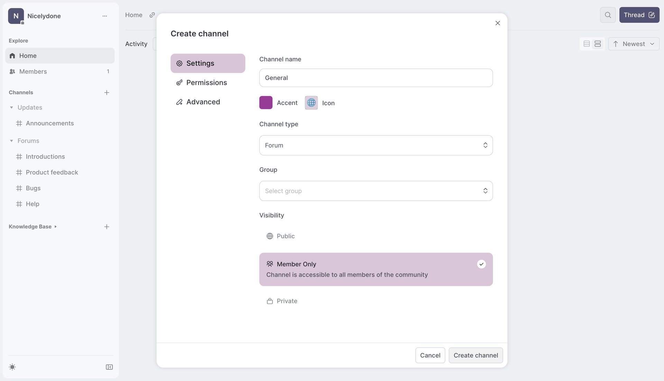
Task: Click the Create channel button
Action: point(476,355)
